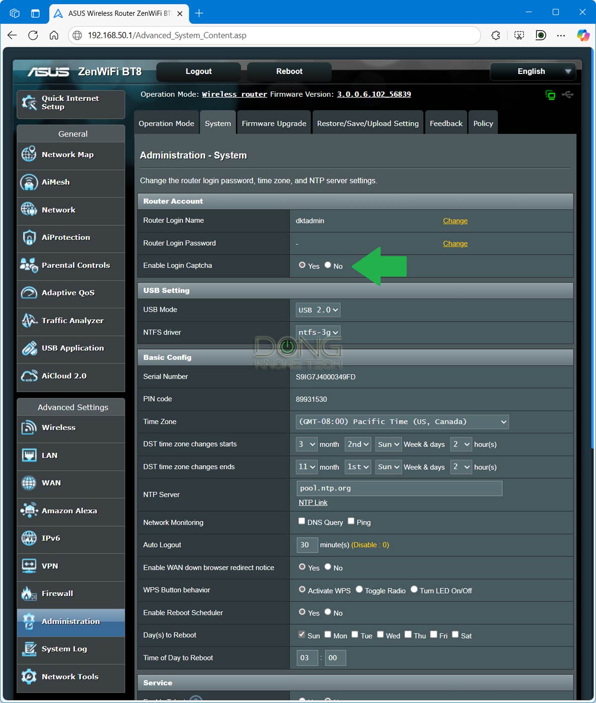Select the AiMesh sidebar icon
Screen dimensions: 596x703
pyautogui.click(x=30, y=182)
